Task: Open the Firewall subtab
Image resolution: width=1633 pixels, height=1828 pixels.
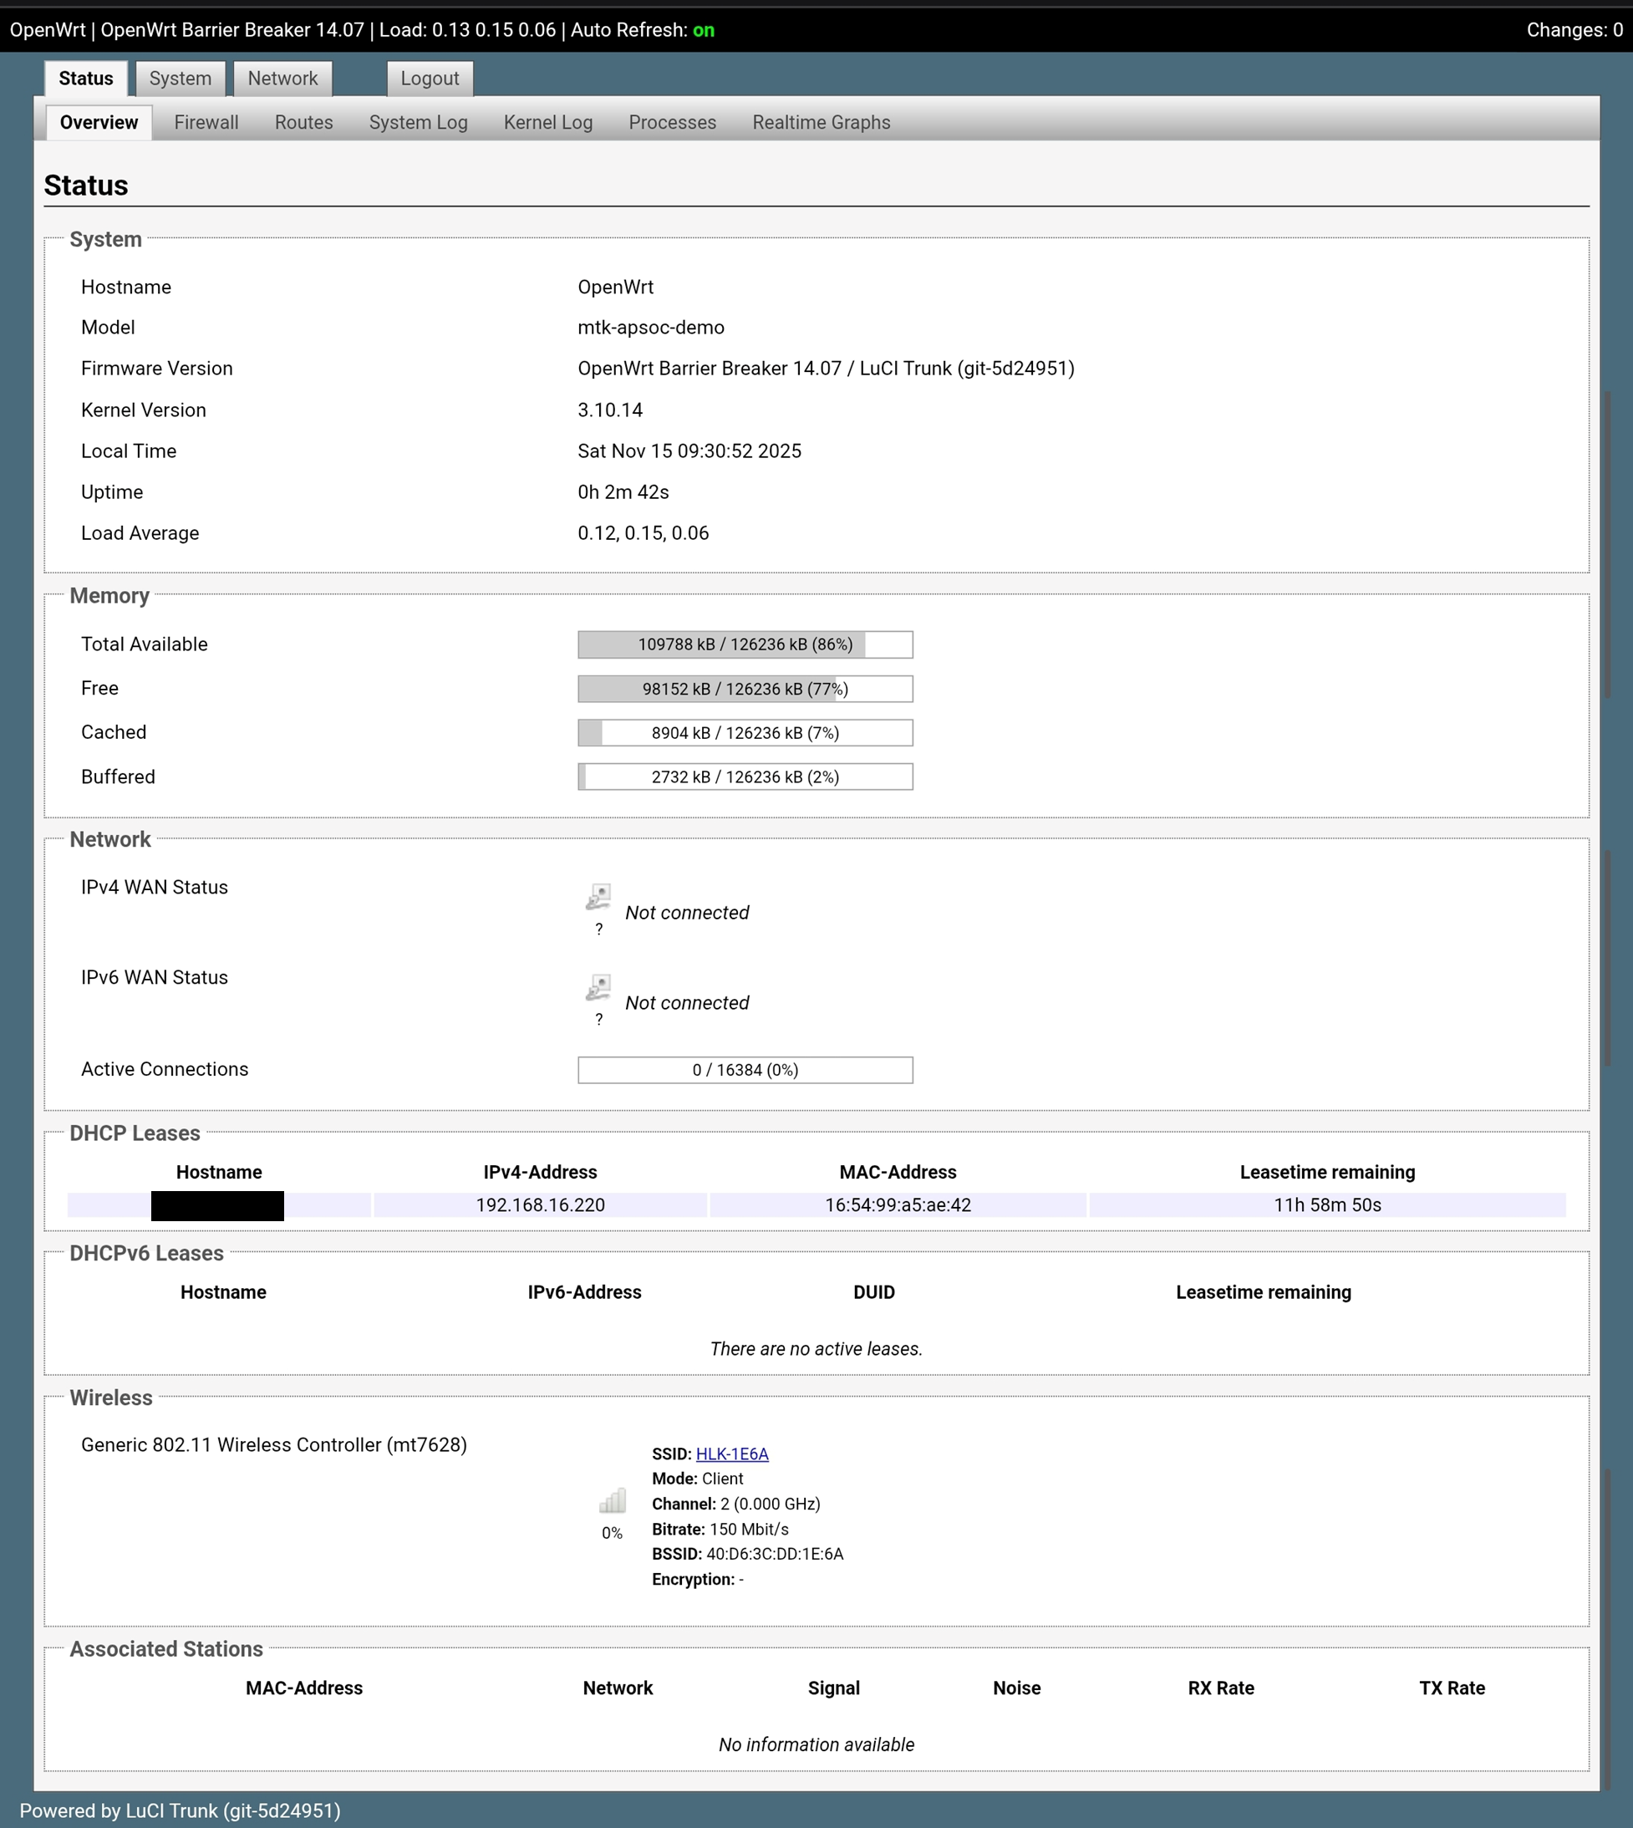Action: [x=206, y=123]
